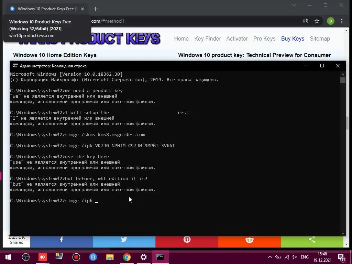Open the Wi-Fi network tray icon
Image resolution: width=352 pixels, height=264 pixels.
pos(286,257)
